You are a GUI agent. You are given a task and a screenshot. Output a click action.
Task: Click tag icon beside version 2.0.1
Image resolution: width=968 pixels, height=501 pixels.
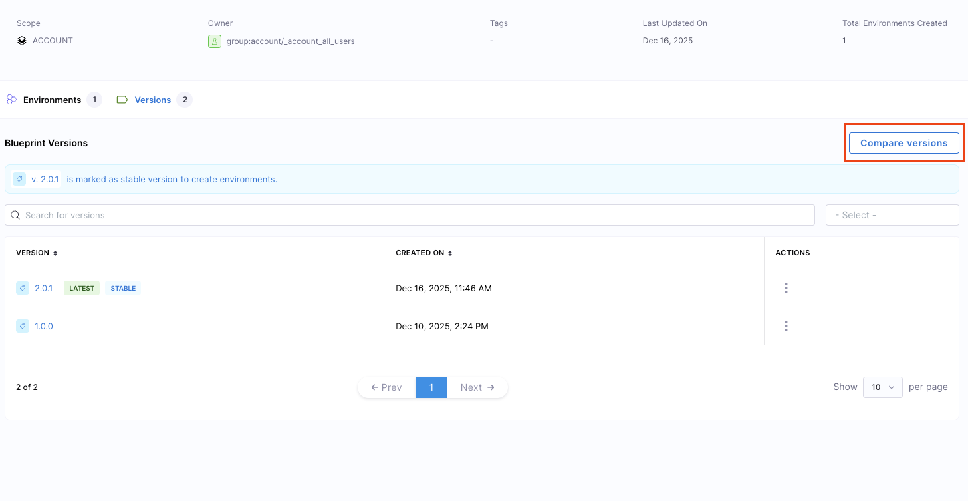pos(23,288)
